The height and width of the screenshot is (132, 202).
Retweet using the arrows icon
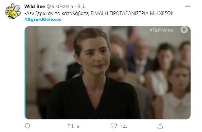(71, 126)
